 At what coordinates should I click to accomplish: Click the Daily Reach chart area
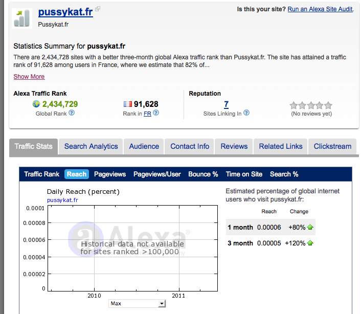[x=132, y=248]
